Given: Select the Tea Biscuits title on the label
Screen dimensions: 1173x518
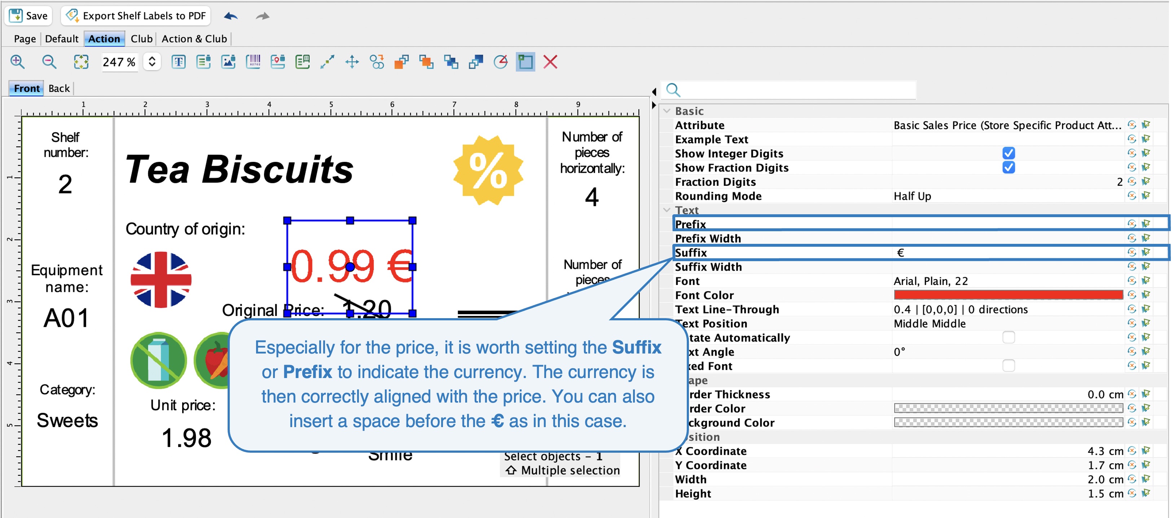Looking at the screenshot, I should click(x=239, y=170).
